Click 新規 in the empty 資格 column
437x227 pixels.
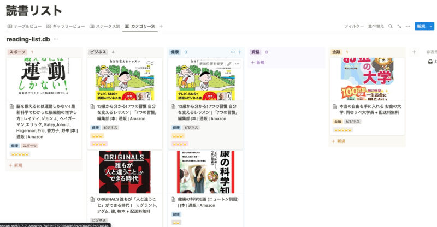pyautogui.click(x=258, y=62)
